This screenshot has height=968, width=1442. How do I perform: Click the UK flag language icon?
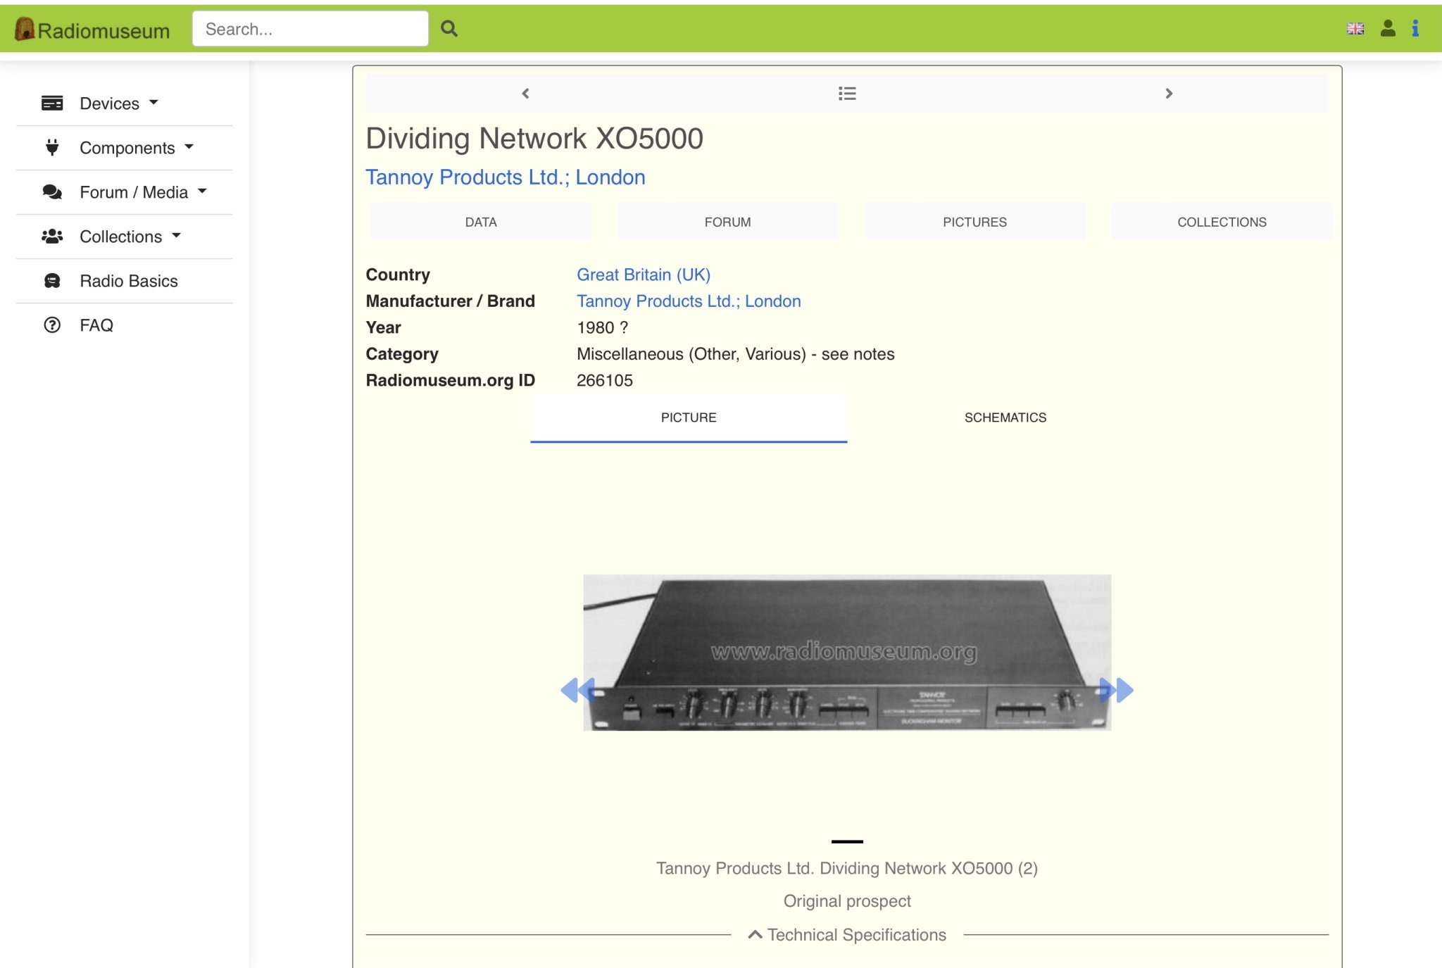tap(1355, 28)
